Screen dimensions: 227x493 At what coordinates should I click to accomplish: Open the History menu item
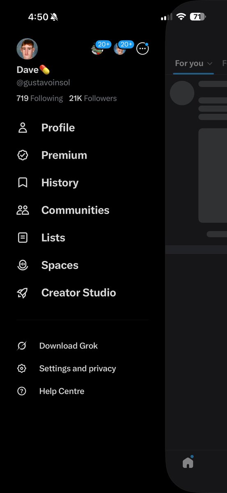[x=60, y=183]
